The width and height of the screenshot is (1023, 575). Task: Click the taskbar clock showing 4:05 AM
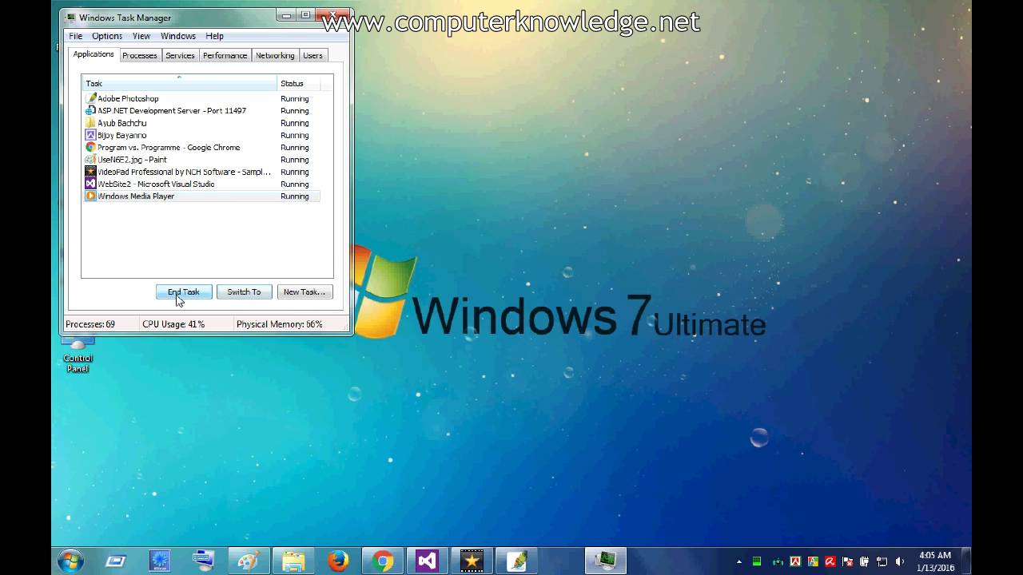tap(935, 561)
